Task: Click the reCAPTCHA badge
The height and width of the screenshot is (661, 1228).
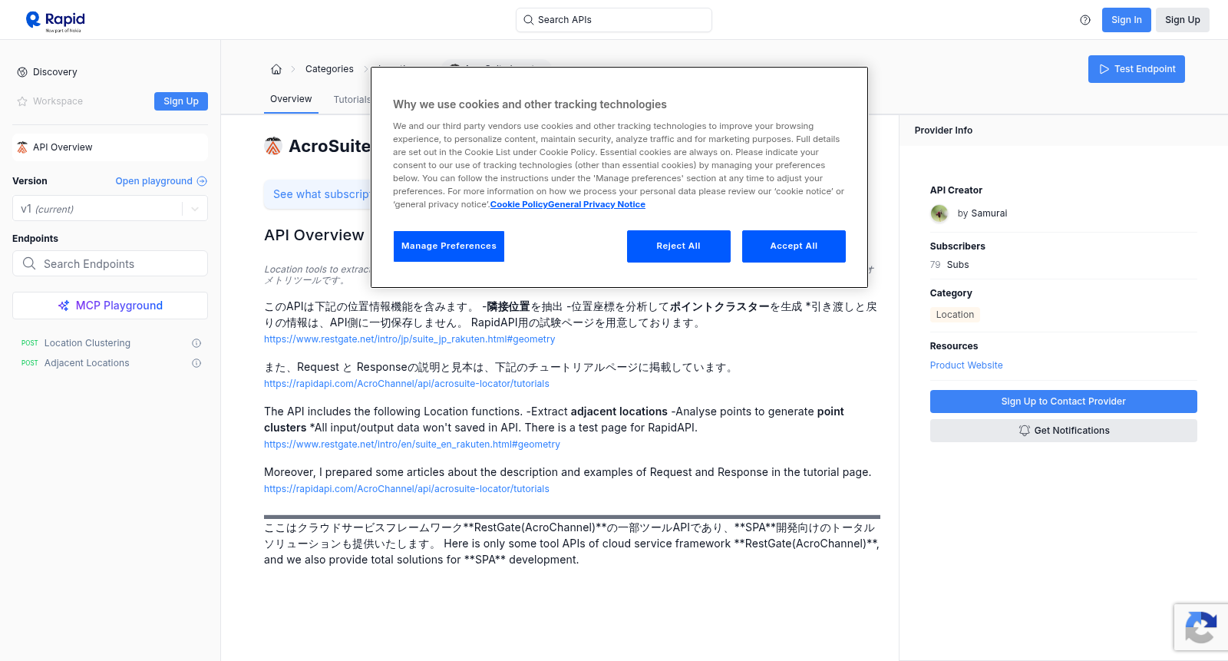Action: point(1201,627)
